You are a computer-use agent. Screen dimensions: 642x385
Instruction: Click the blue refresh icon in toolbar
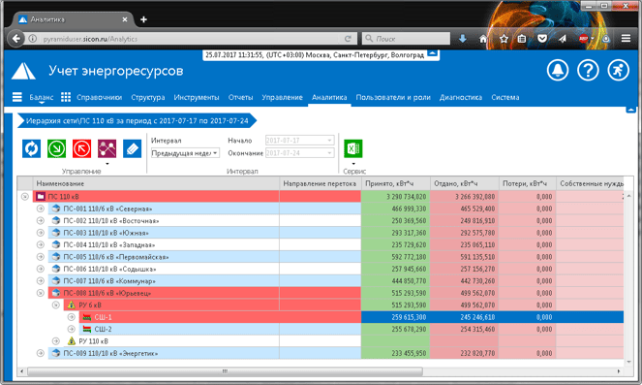click(32, 148)
